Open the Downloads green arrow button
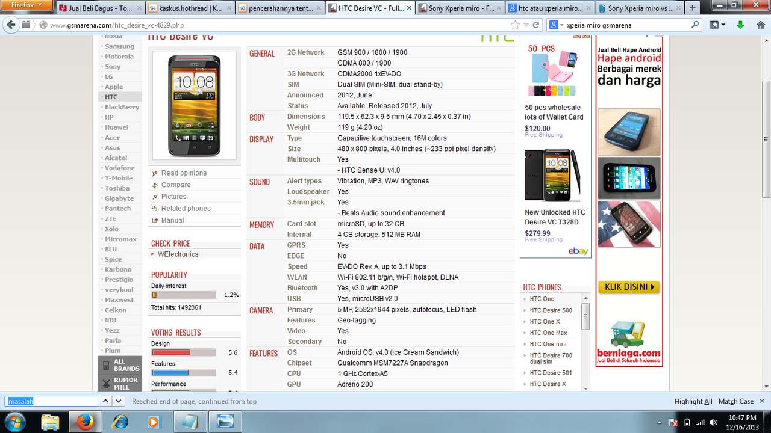Viewport: 771px width, 433px height. click(x=741, y=25)
